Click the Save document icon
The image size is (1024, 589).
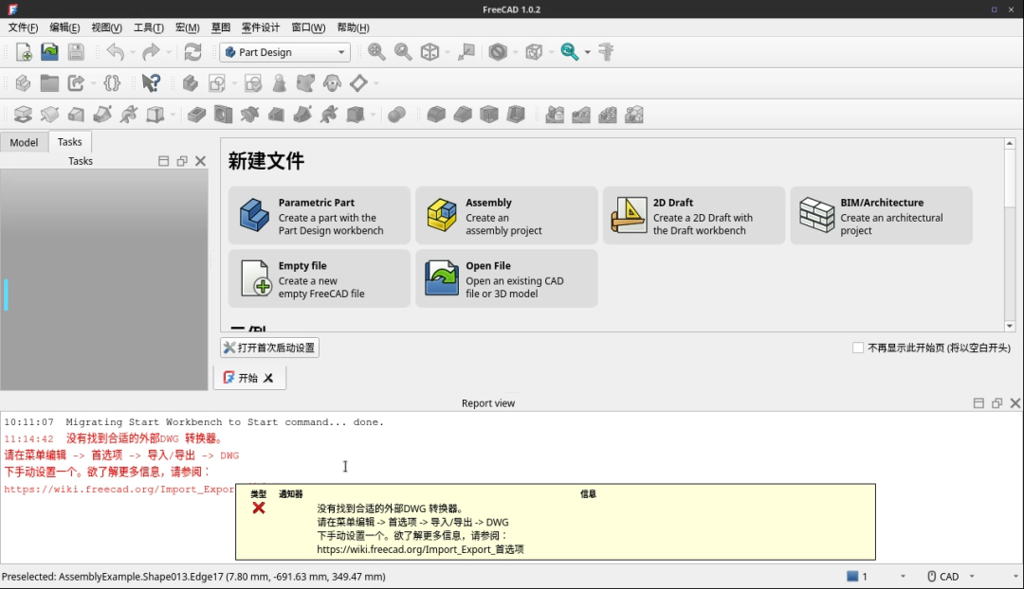[x=76, y=52]
